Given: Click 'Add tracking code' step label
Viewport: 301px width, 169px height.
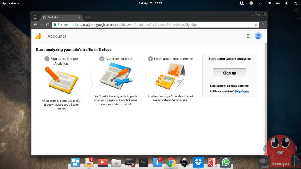Looking at the screenshot, I should [x=119, y=59].
